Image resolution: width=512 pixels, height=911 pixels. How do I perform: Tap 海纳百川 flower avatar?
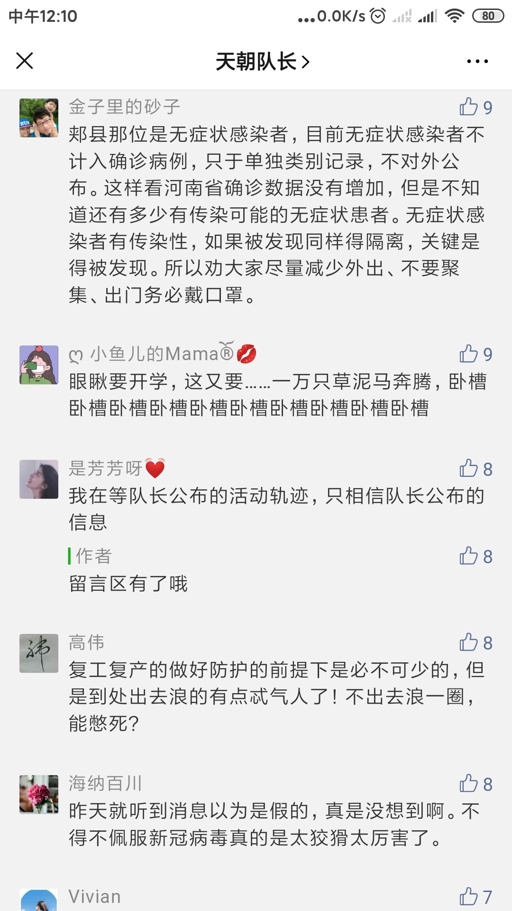point(39,794)
